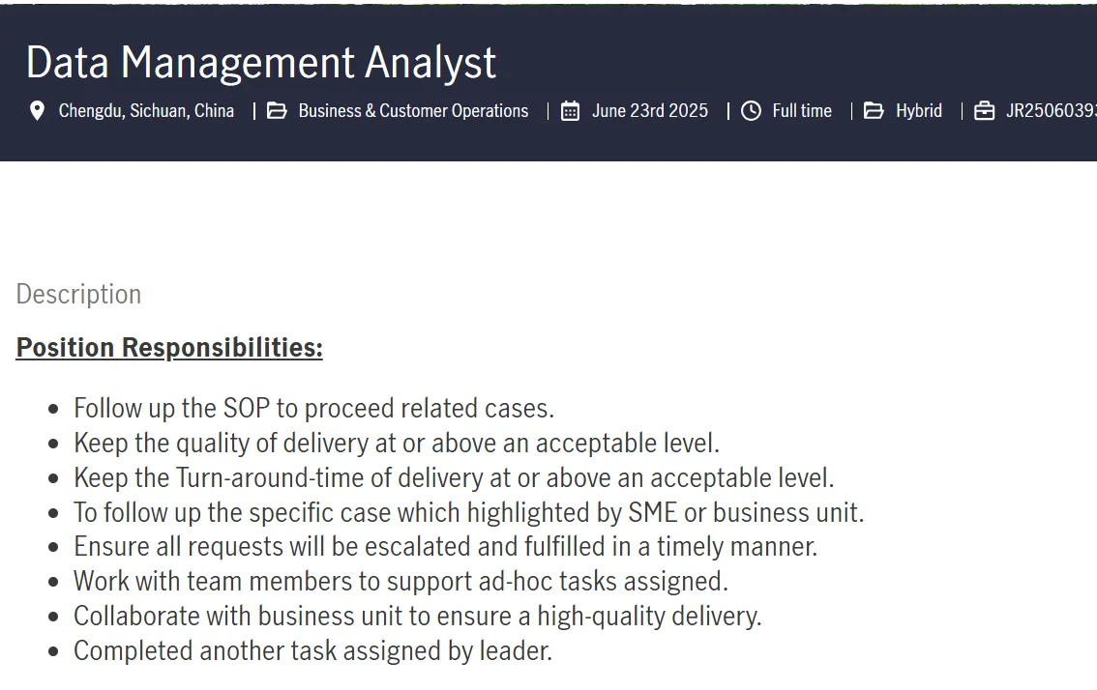This screenshot has height=690, width=1097.
Task: Click the calendar icon near June 23rd 2025
Action: [570, 110]
